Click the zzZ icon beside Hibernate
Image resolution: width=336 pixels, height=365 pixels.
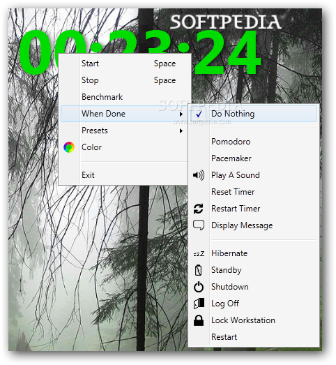[199, 253]
